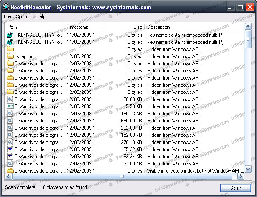Screen dimensions: 257x197
Task: Maximize the RootkitRevealer window
Action: coord(240,7)
